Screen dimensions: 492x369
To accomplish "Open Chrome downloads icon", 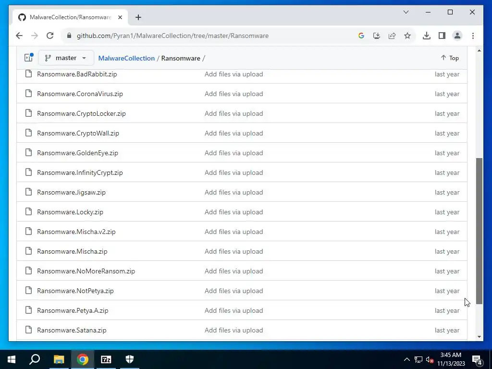I will click(x=427, y=36).
